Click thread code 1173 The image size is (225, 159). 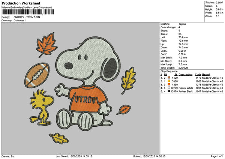click(x=198, y=78)
